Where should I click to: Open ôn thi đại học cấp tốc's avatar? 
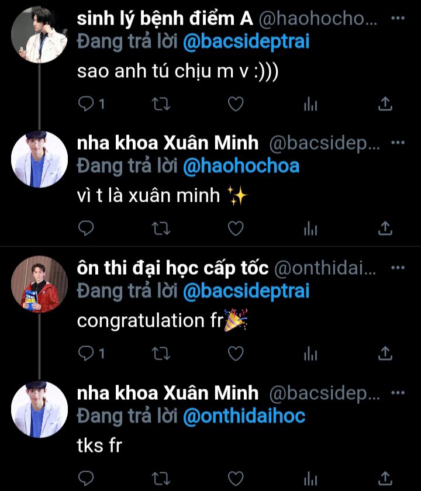[40, 284]
